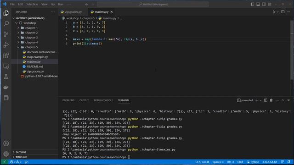Image resolution: width=294 pixels, height=165 pixels.
Task: Switch to zip.grades.py editor tab
Action: [x=73, y=12]
